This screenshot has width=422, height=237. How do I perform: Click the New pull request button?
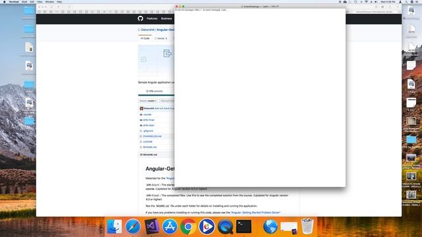point(167,101)
